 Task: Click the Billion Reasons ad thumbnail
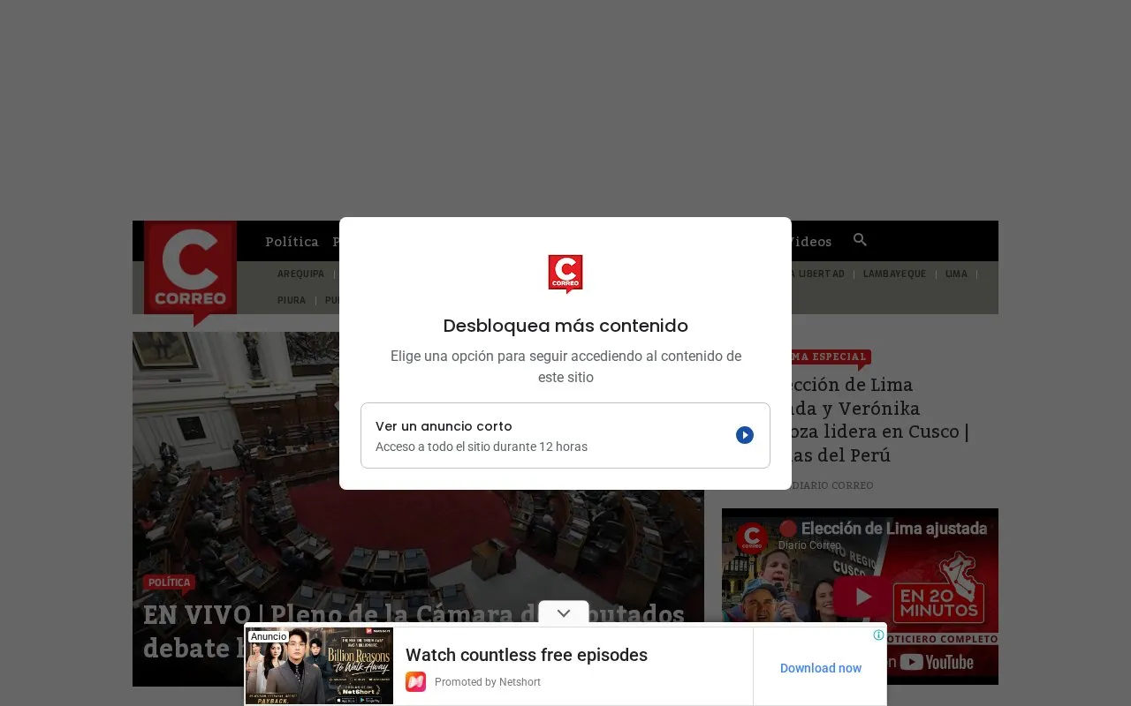[x=320, y=665]
